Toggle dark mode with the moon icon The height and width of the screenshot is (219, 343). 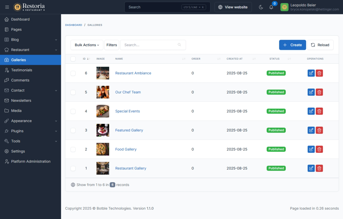(x=261, y=7)
